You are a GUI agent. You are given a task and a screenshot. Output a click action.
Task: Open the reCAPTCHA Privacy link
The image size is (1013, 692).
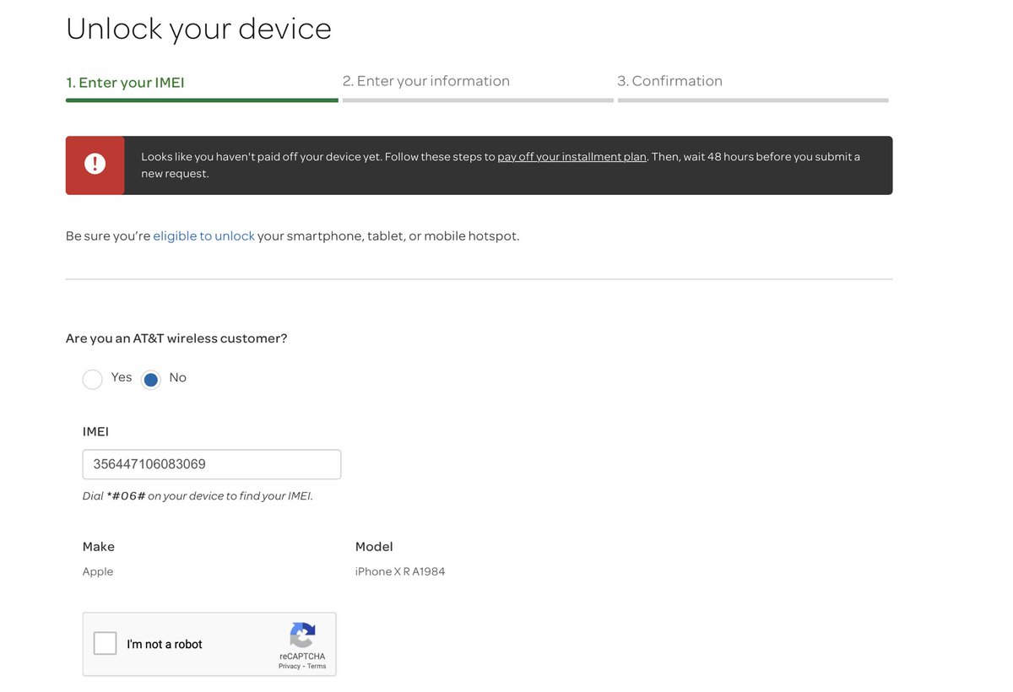290,667
